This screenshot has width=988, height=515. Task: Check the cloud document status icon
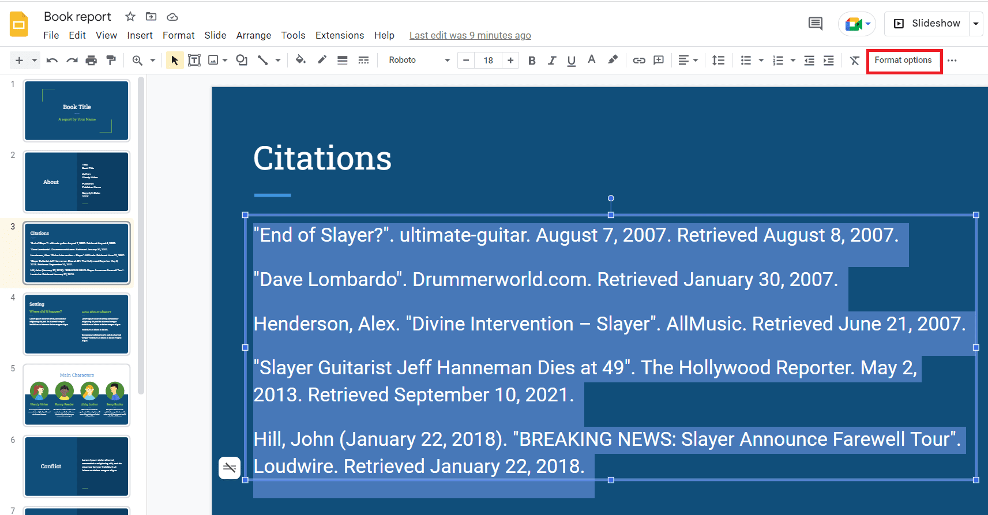172,17
